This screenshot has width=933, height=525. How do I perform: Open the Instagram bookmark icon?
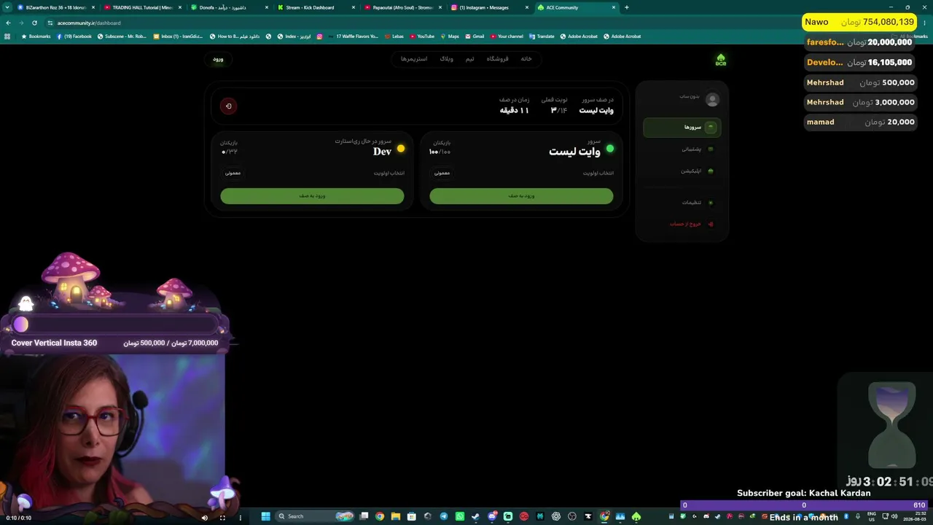(x=319, y=36)
